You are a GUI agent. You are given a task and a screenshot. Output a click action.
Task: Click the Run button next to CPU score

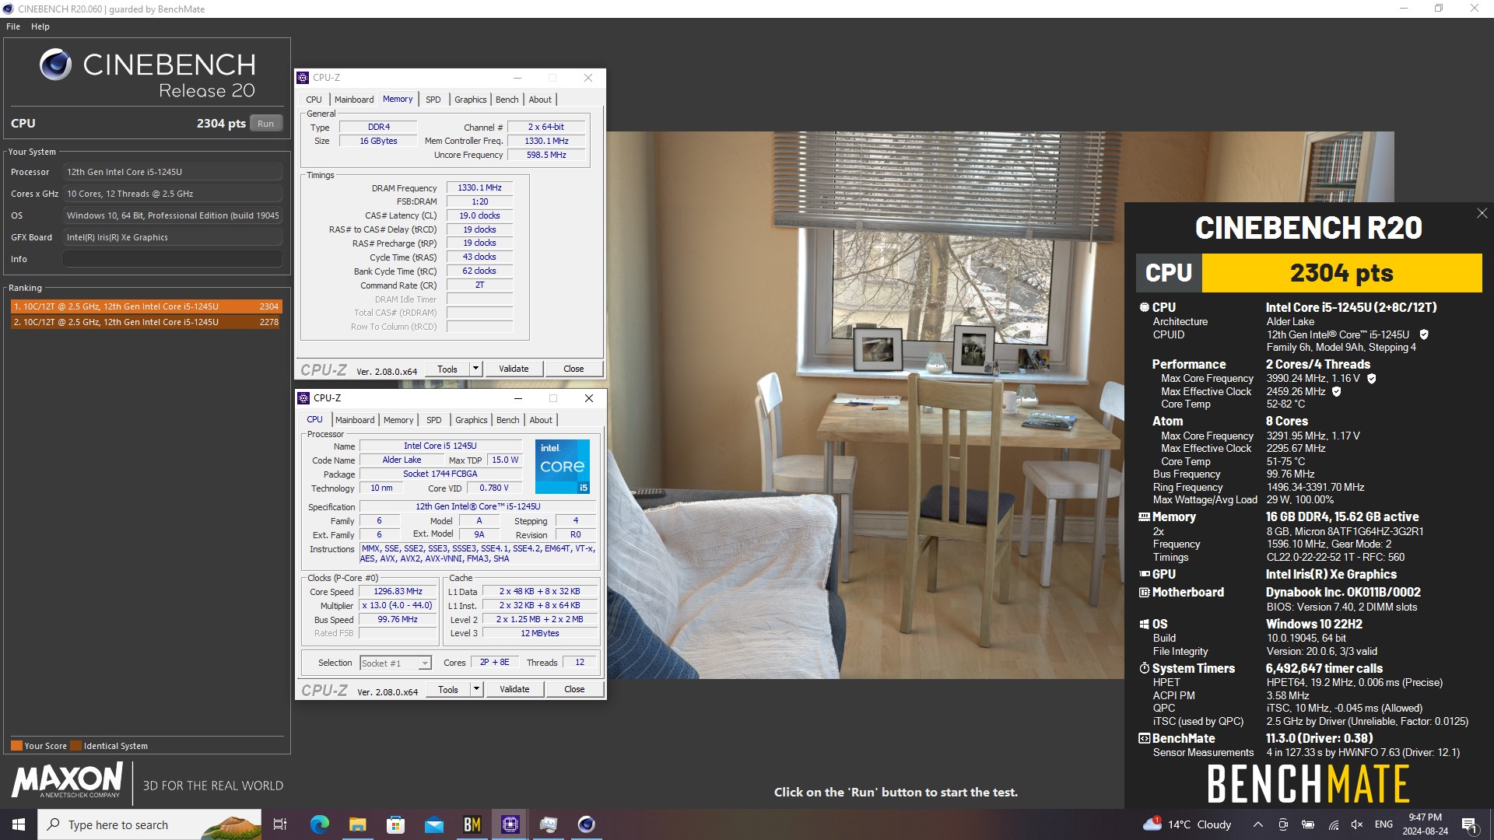(266, 124)
